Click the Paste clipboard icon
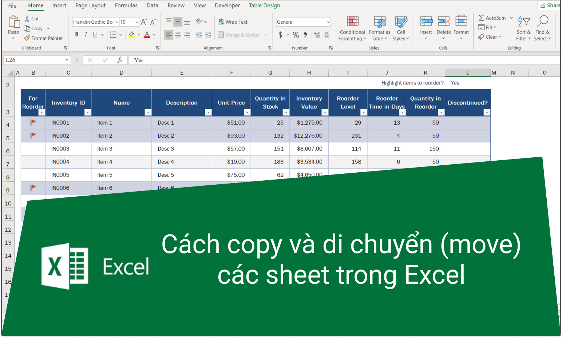This screenshot has width=562, height=338. 13,22
